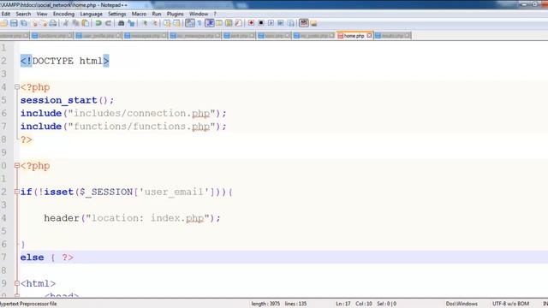
Task: Open the Search menu
Action: coord(23,14)
